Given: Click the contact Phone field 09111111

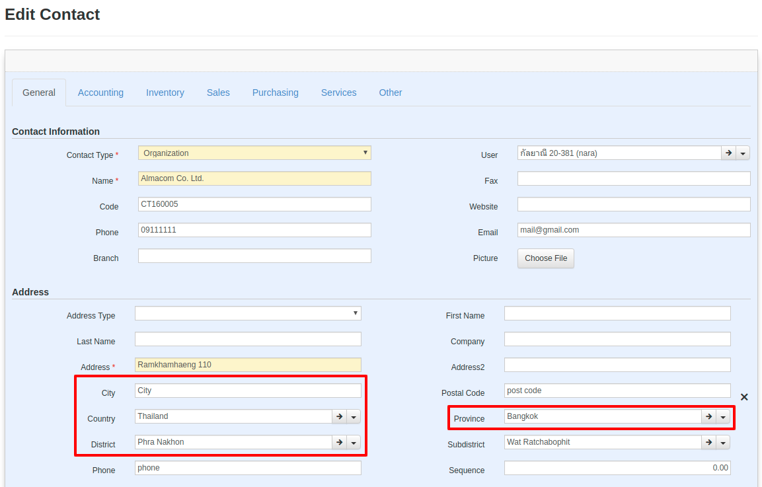Looking at the screenshot, I should [254, 230].
